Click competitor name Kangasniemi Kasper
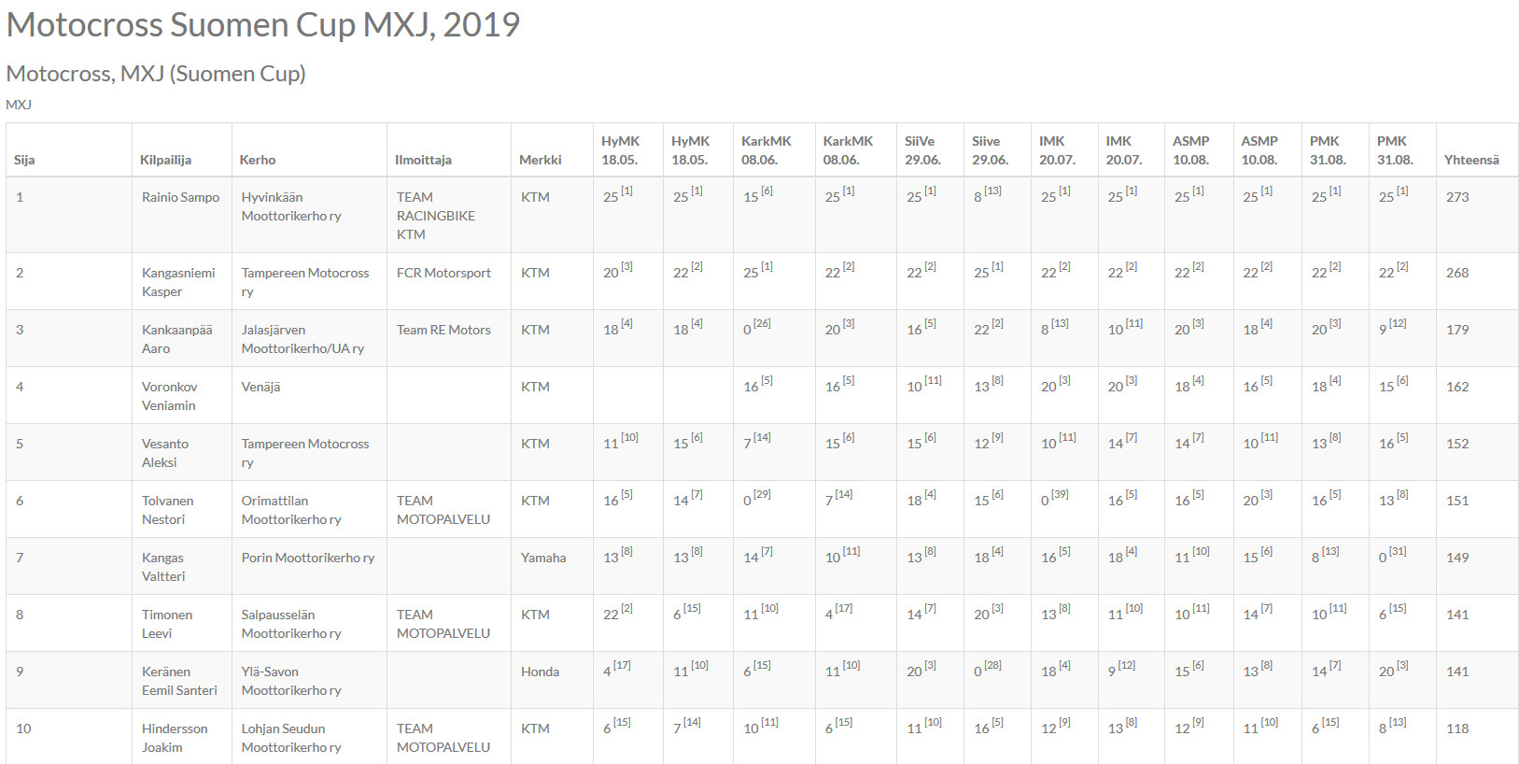 178,282
